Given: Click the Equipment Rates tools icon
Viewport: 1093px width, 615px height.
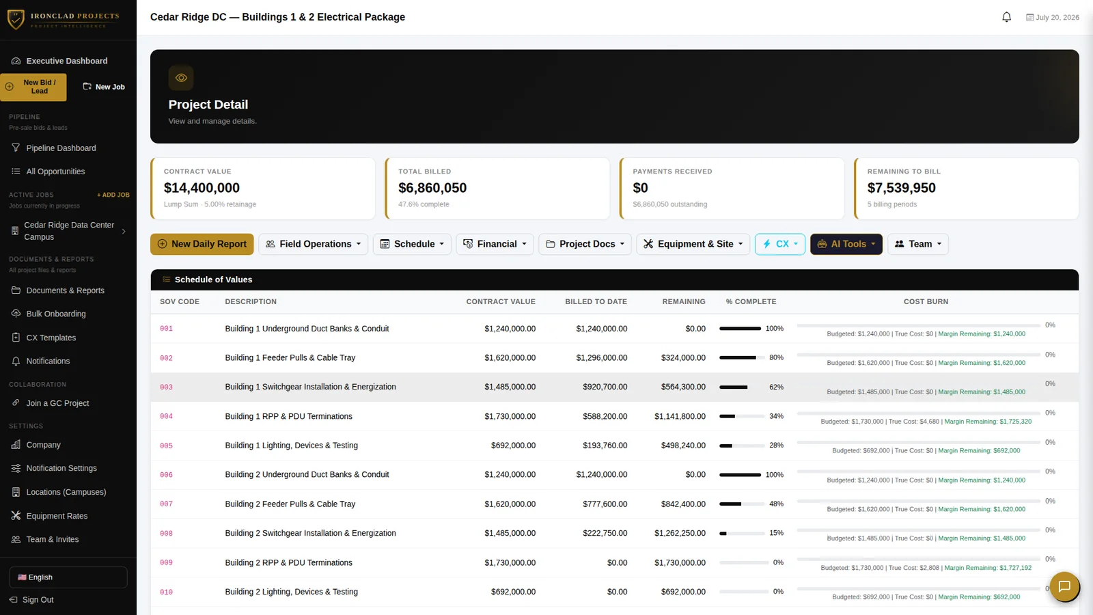Looking at the screenshot, I should [16, 516].
